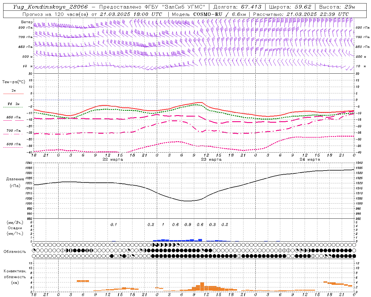The height and width of the screenshot is (297, 371).
Task: Select the Высота: 29м header value
Action: point(337,7)
